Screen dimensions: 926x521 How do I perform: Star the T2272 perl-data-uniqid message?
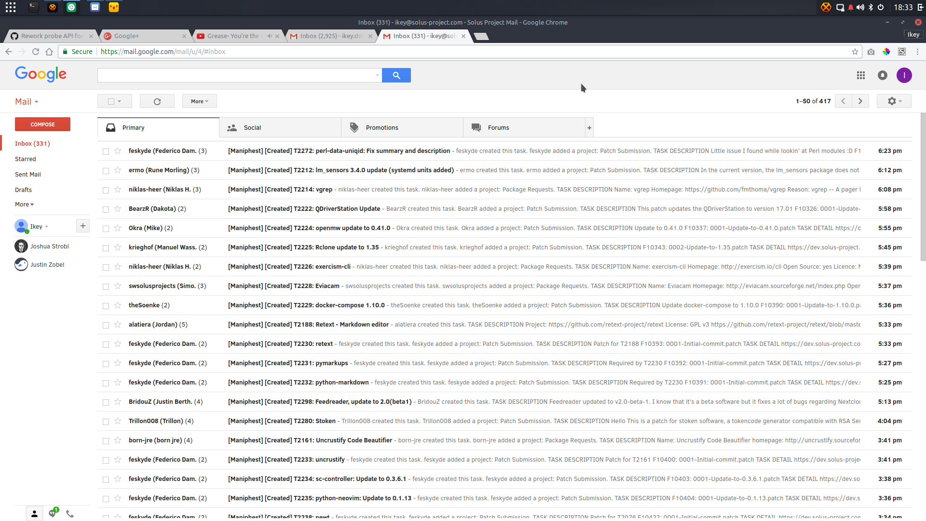point(118,151)
